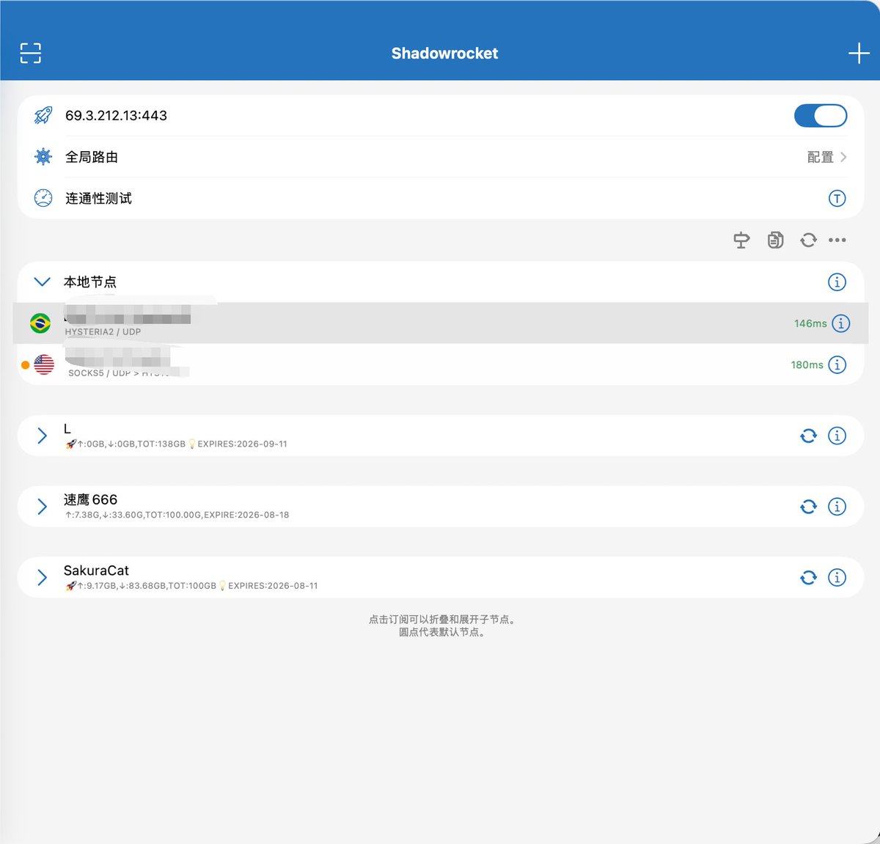
Task: Open info for 速鹰 666 subscription
Action: coord(837,507)
